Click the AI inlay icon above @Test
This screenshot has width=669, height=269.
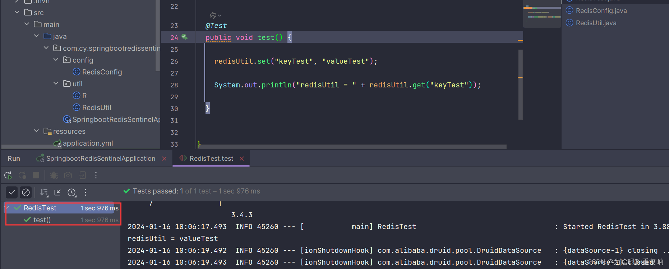click(x=215, y=15)
